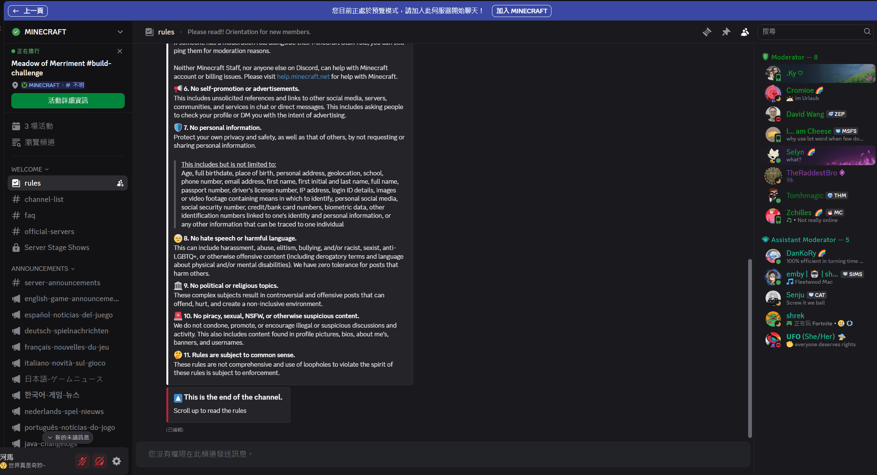Open the faq channel
This screenshot has height=475, width=877.
pyautogui.click(x=67, y=216)
